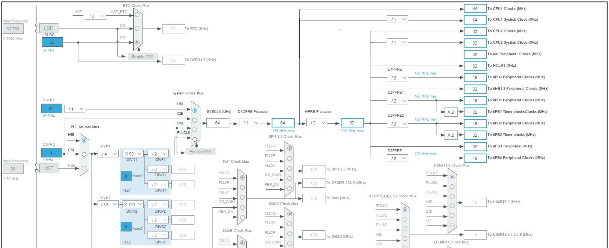Viewport: 609px width, 248px height.
Task: Open the HSE /2 RTC divider dropdown
Action: 96,16
